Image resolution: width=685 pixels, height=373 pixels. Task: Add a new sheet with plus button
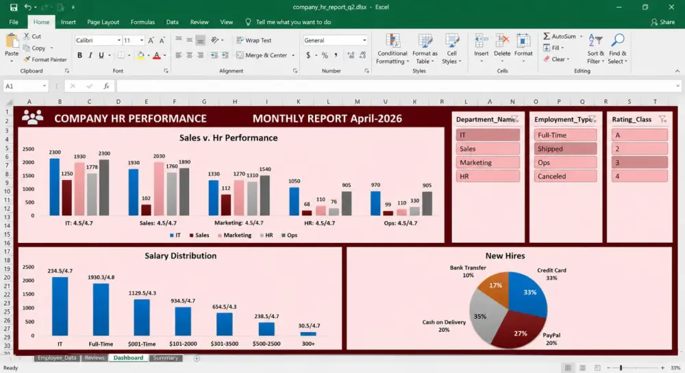[x=197, y=358]
